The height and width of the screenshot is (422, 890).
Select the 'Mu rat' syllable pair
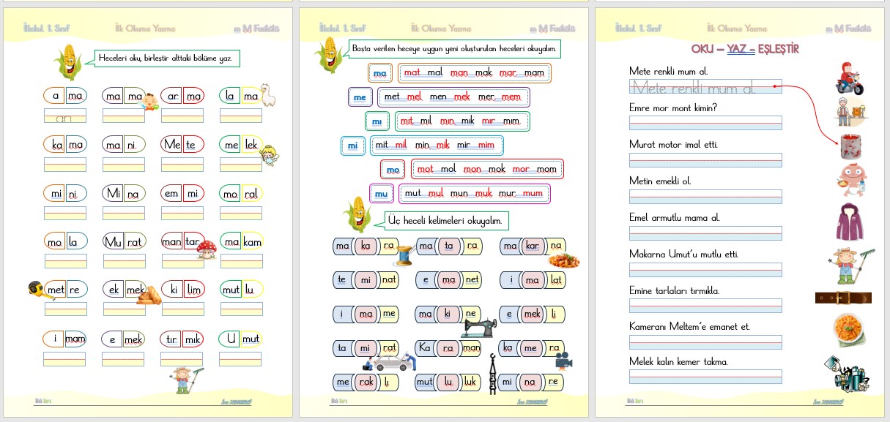[123, 241]
